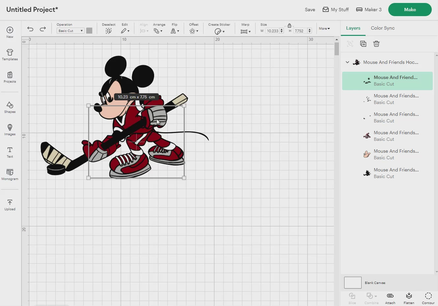The height and width of the screenshot is (306, 438).
Task: Click the Save button
Action: (x=310, y=10)
